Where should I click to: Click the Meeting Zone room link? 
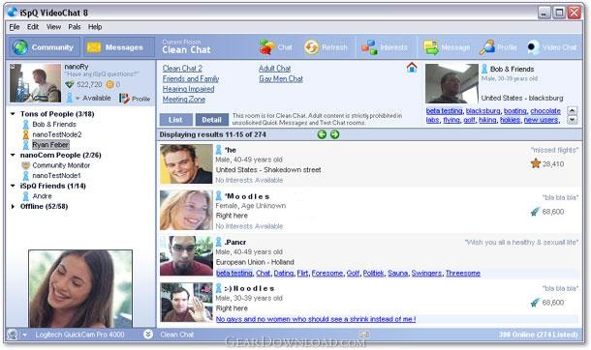(x=184, y=100)
